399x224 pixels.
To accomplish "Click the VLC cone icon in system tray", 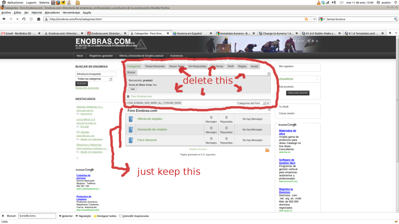I will click(x=319, y=2).
